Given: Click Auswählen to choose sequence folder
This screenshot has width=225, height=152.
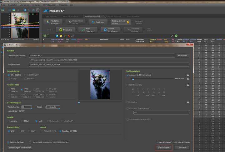Looking at the screenshot, I should 182,55.
